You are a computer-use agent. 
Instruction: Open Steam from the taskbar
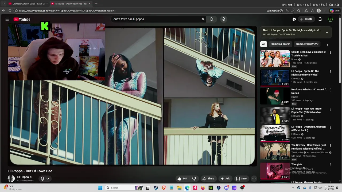pos(156,188)
